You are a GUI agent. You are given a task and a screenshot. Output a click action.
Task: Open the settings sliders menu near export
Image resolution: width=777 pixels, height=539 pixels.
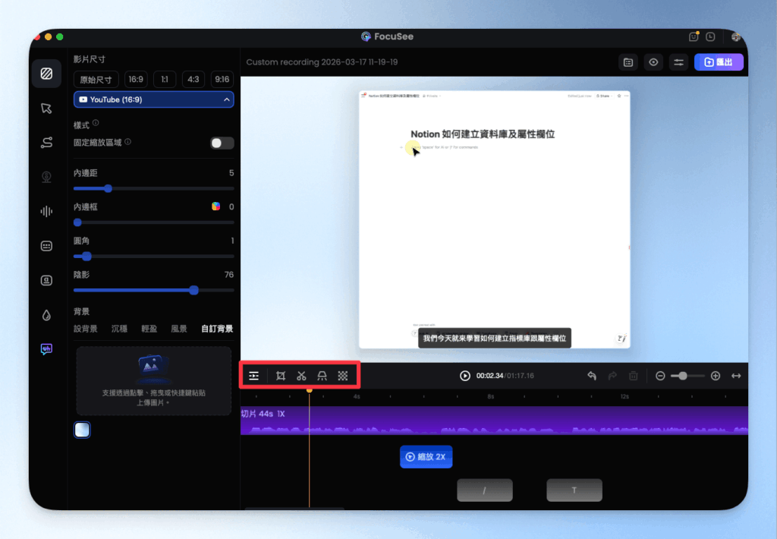(x=678, y=62)
